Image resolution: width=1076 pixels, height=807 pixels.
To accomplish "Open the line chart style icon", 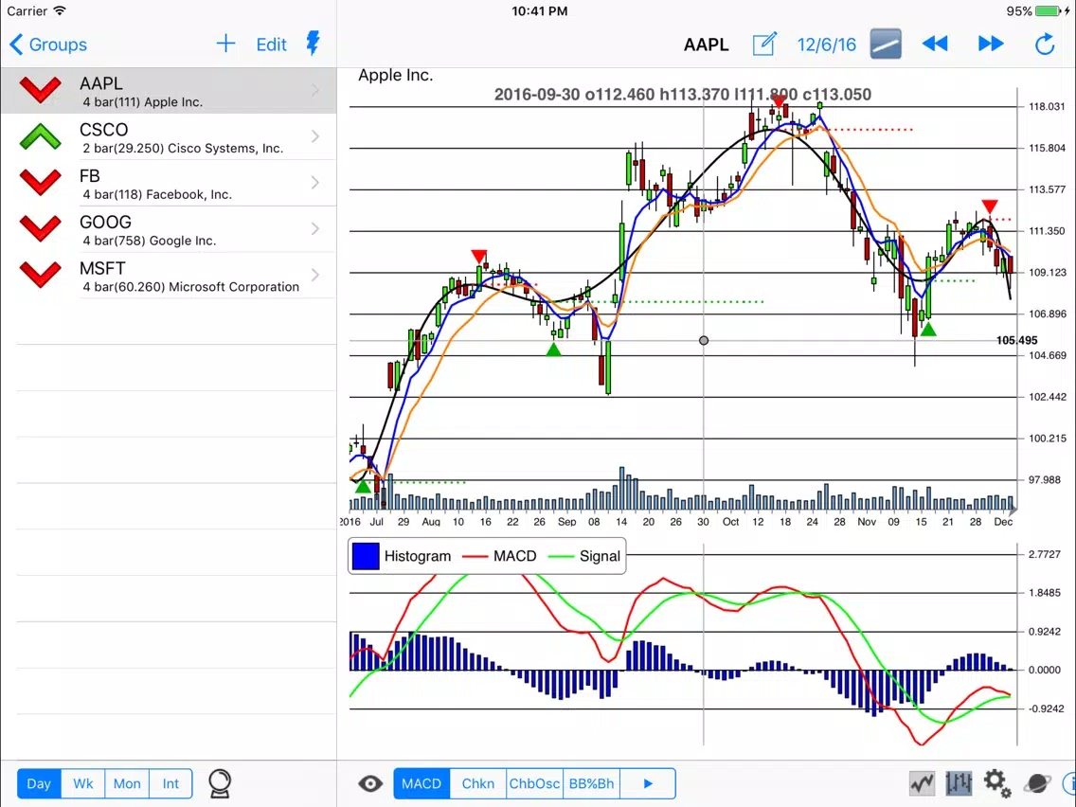I will click(922, 783).
